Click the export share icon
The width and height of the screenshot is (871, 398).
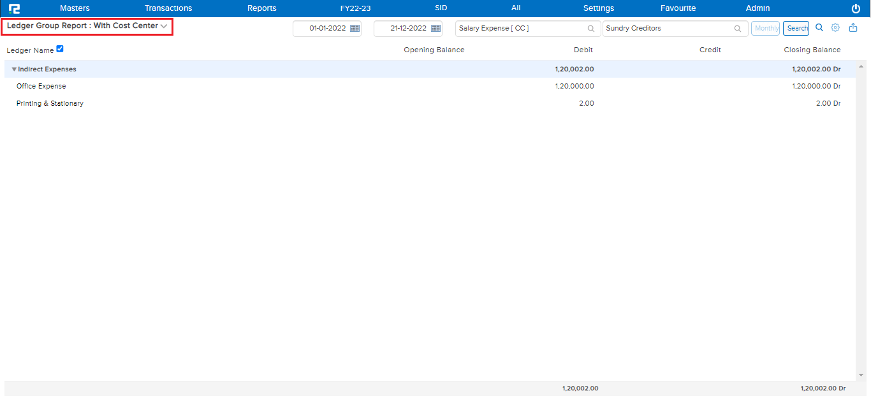point(853,28)
